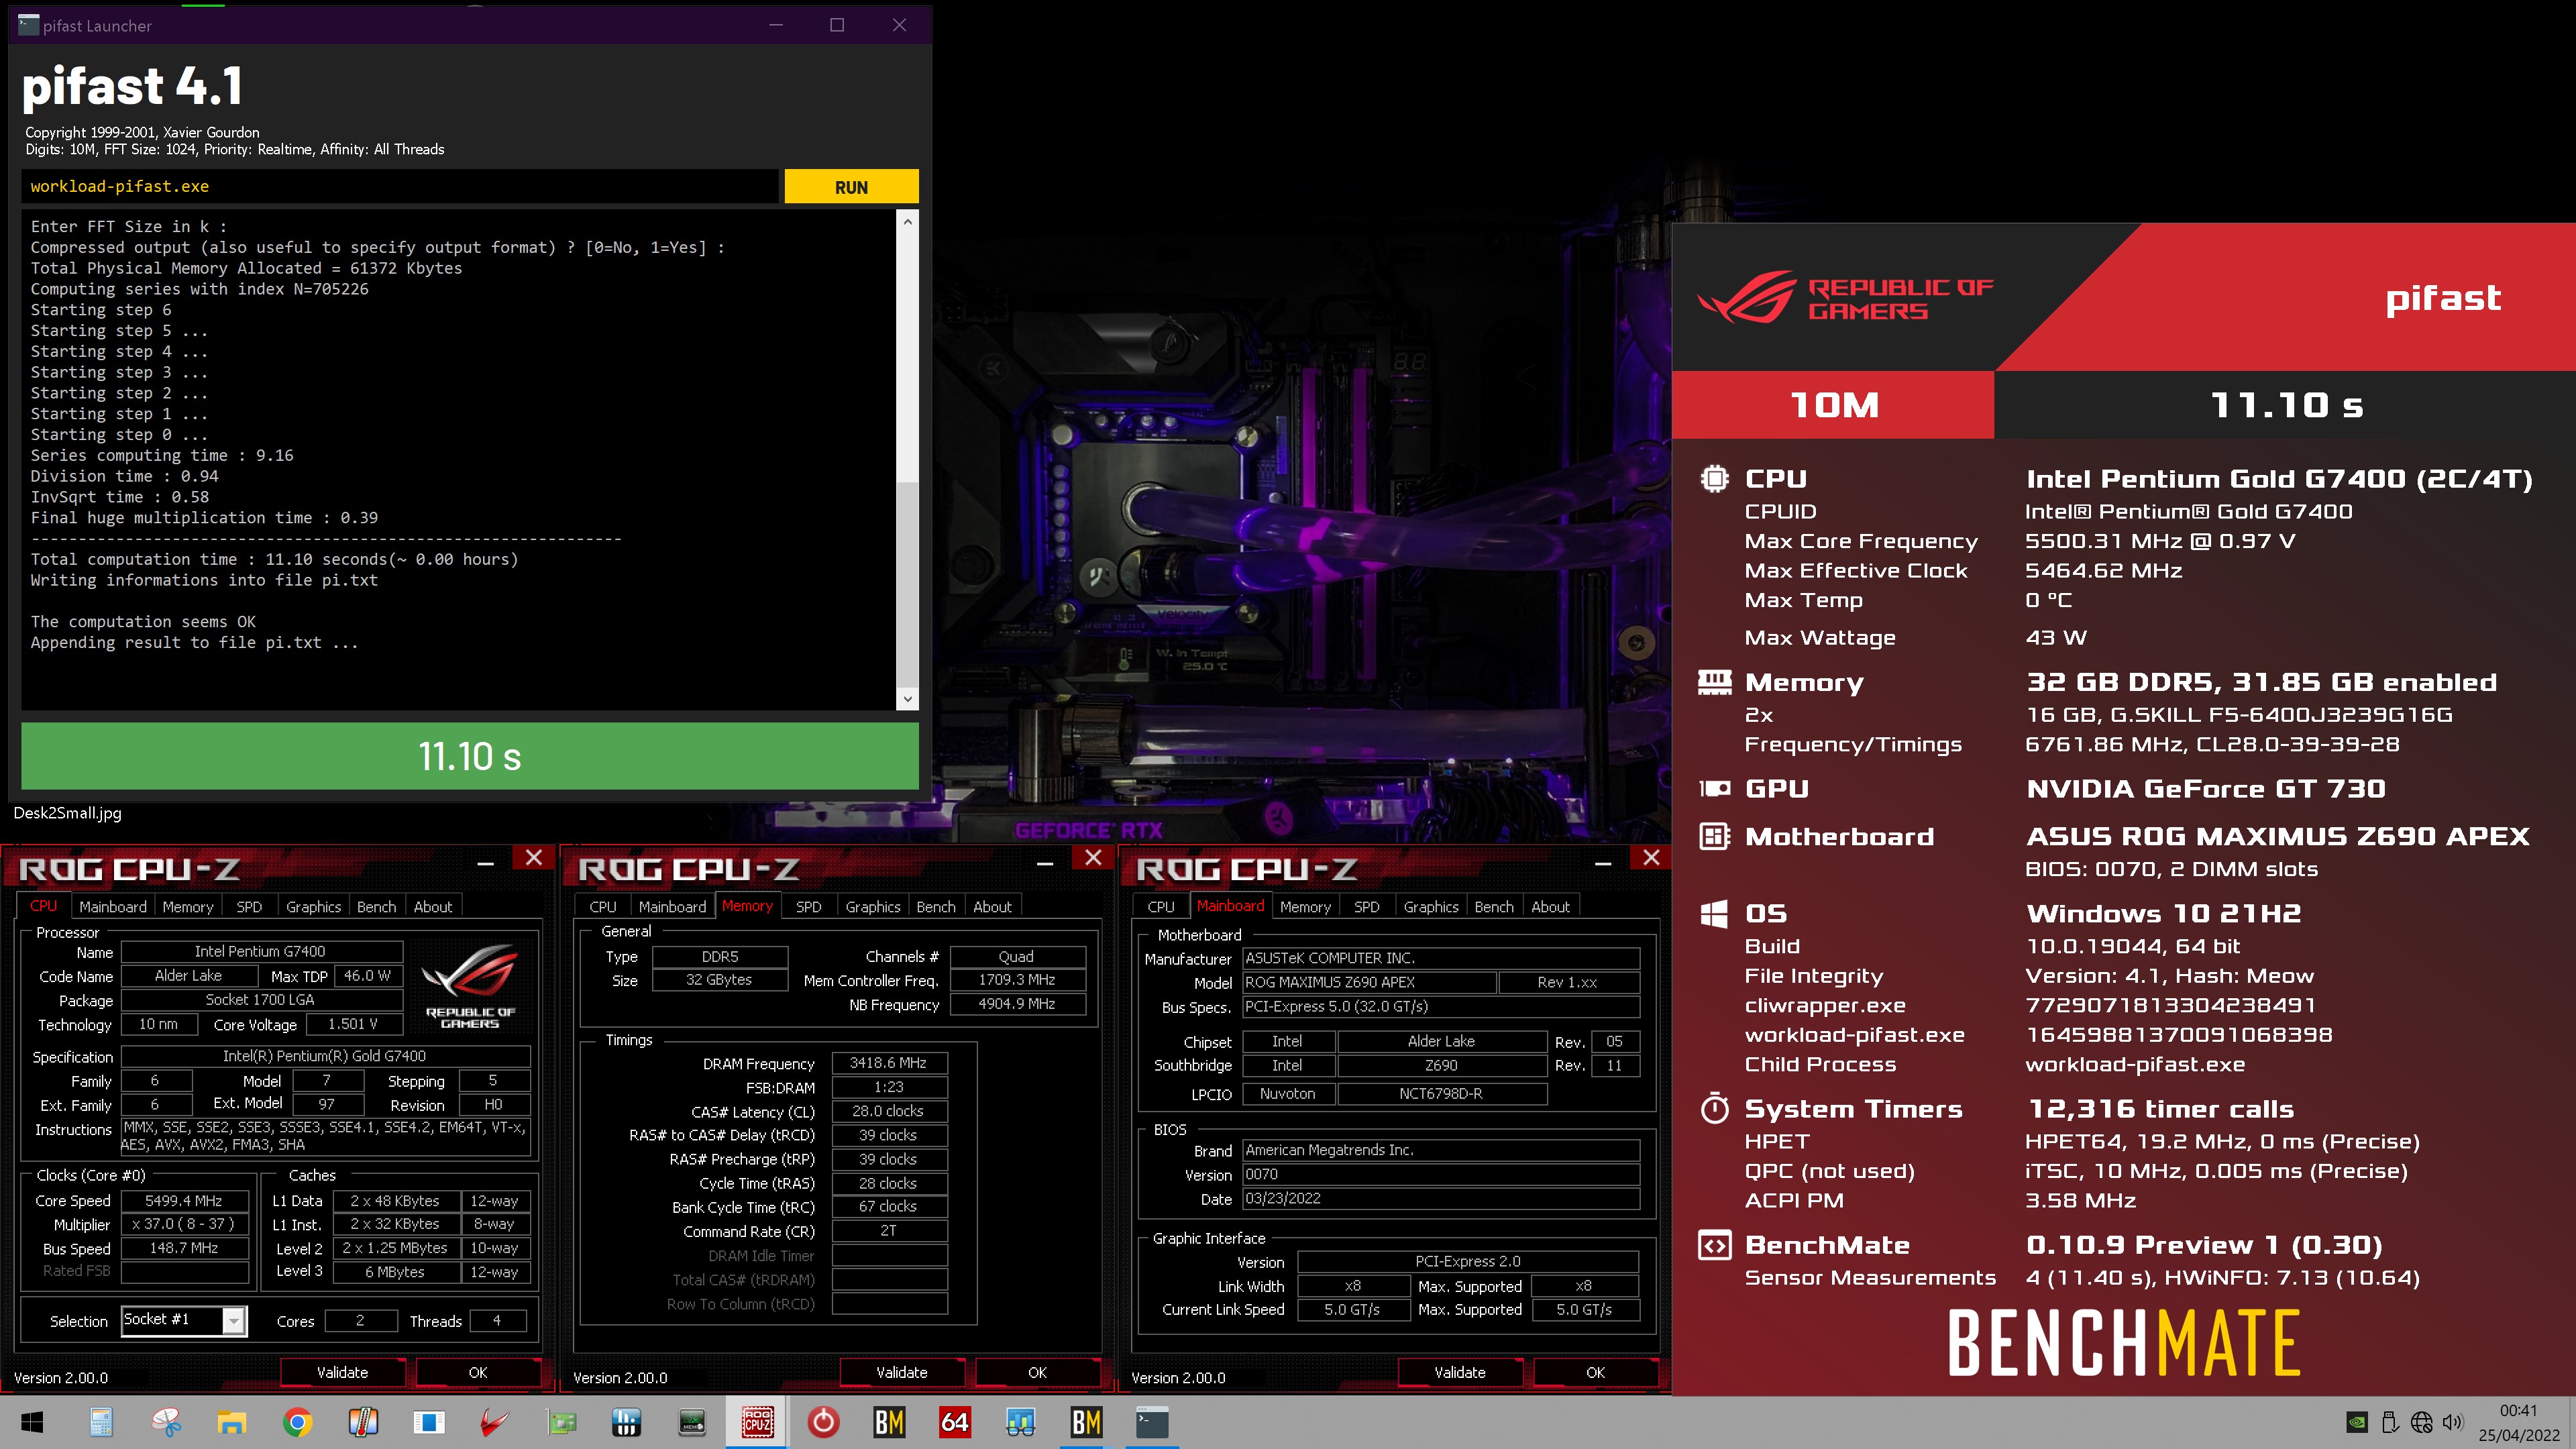Click OK in the left CPU-Z window
This screenshot has height=1449, width=2576.
point(478,1372)
